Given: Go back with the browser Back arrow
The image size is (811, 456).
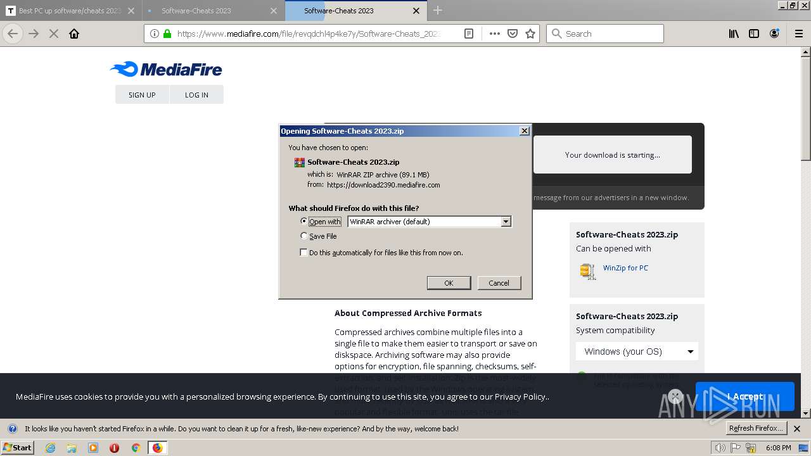Looking at the screenshot, I should [x=13, y=34].
